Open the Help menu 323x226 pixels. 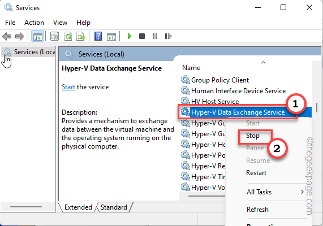pyautogui.click(x=83, y=23)
